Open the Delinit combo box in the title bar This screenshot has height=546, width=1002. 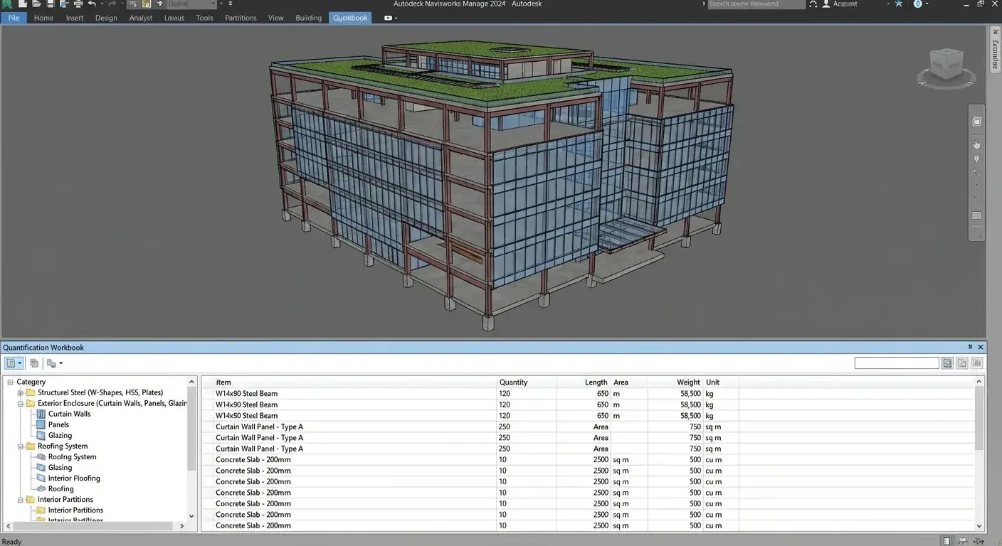pos(191,4)
